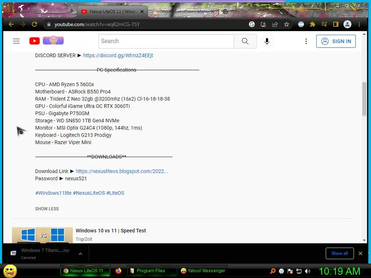Switch to the MajorGeeks.Com tab
The height and width of the screenshot is (278, 371).
click(182, 11)
